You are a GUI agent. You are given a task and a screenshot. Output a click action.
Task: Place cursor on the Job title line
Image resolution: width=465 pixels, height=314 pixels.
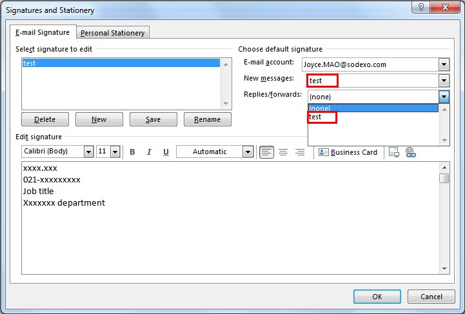point(38,191)
